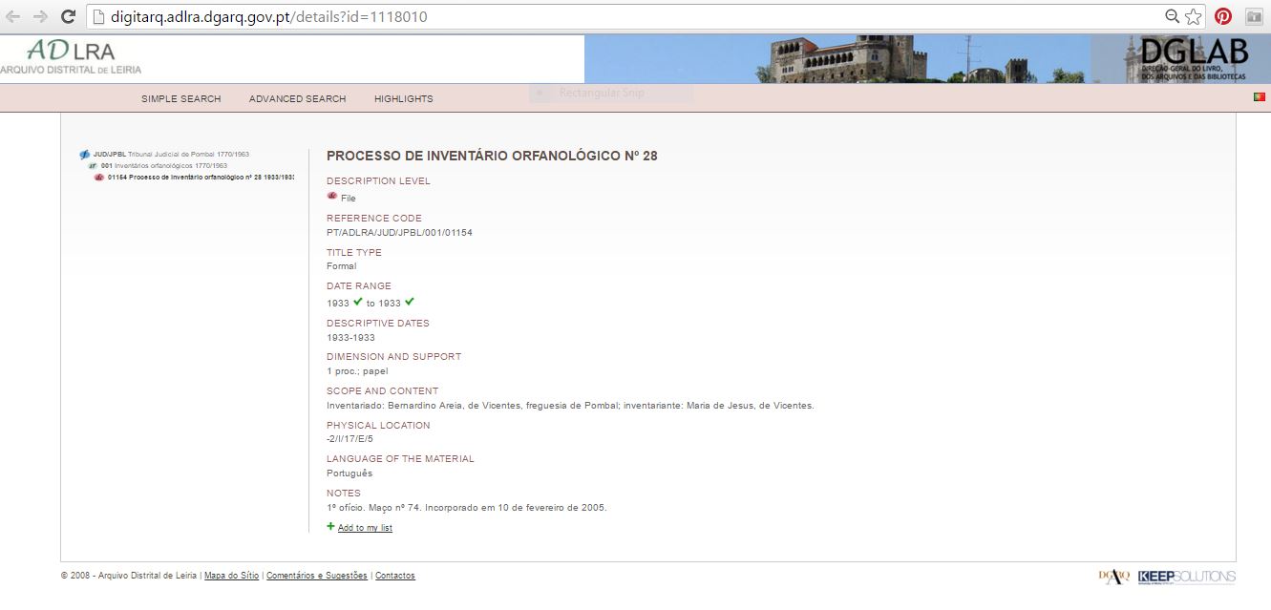Screen dimensions: 1271x610
Task: Click the KEEP Solutions logo in the footer
Action: pyautogui.click(x=1187, y=576)
